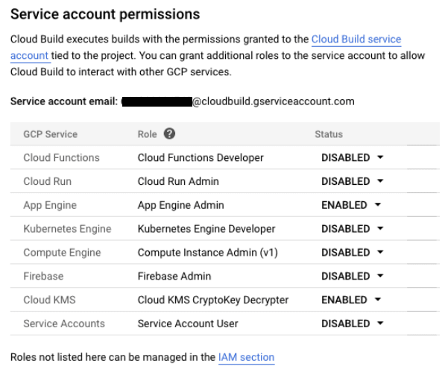Image resolution: width=448 pixels, height=372 pixels.
Task: Click the Compute Instance Admin (v1) role text
Action: point(208,253)
